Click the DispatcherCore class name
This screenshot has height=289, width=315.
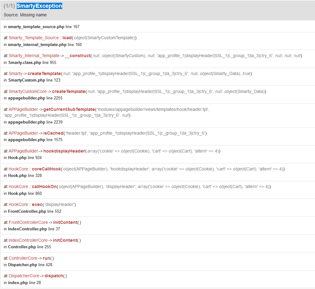click(24, 276)
